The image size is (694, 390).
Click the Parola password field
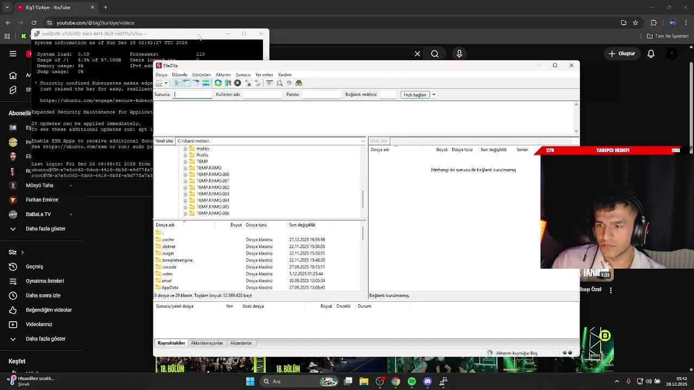[x=322, y=94]
